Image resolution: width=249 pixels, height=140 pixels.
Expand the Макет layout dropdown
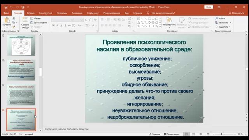(36, 18)
